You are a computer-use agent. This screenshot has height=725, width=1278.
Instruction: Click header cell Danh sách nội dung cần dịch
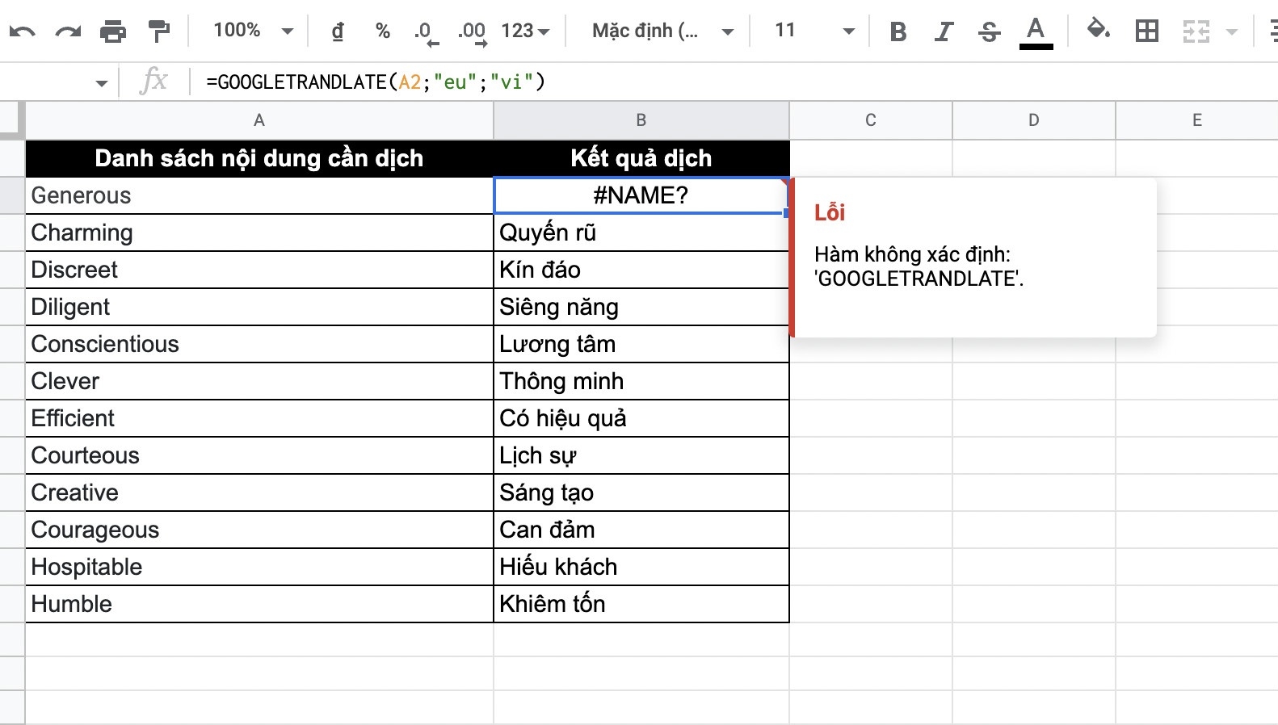(259, 158)
